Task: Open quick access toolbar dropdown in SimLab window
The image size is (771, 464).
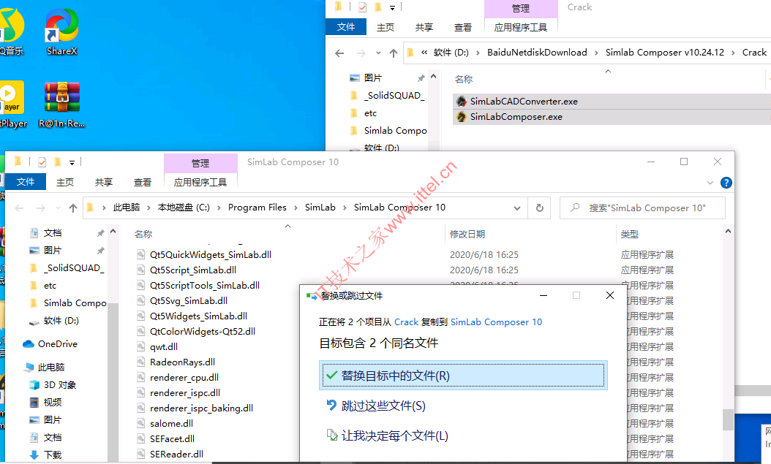Action: (x=72, y=162)
